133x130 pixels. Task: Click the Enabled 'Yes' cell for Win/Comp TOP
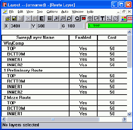[83, 48]
